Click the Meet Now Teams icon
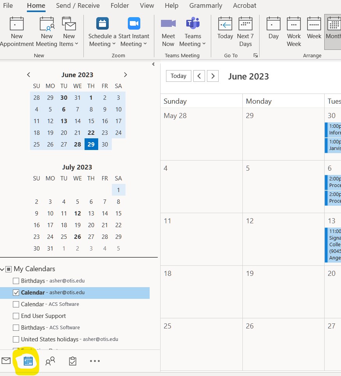341x376 pixels. [168, 23]
